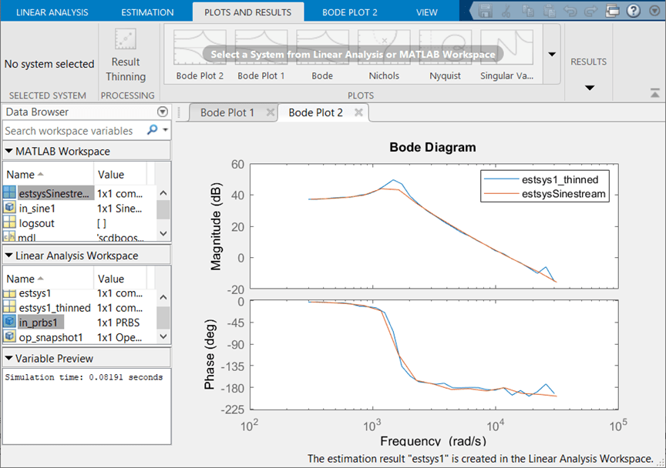
Task: Open the search options dropdown arrow
Action: click(x=166, y=130)
